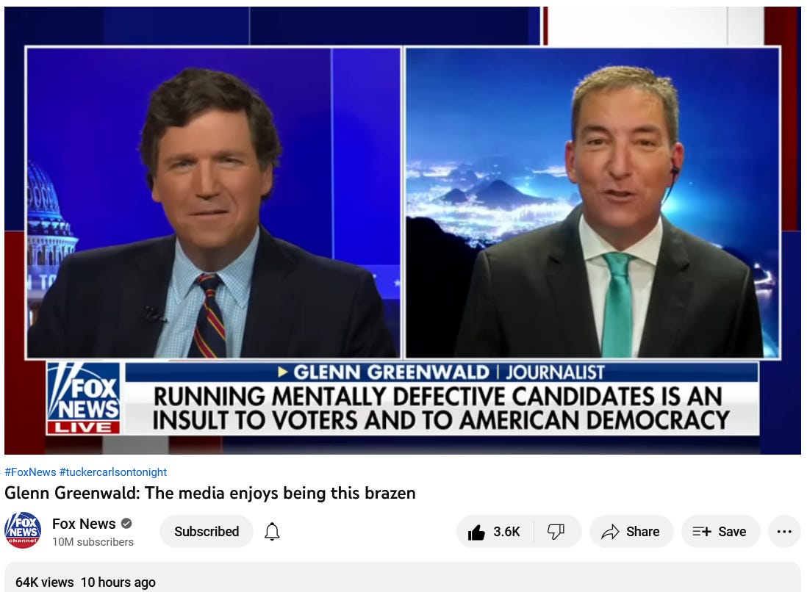This screenshot has height=592, width=807.
Task: Open the Fox News channel avatar
Action: 23,530
